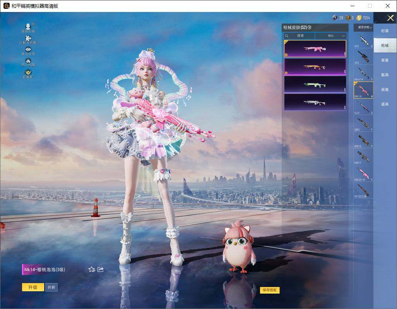Click the emulator logo in the title bar
397x309 pixels.
point(6,6)
